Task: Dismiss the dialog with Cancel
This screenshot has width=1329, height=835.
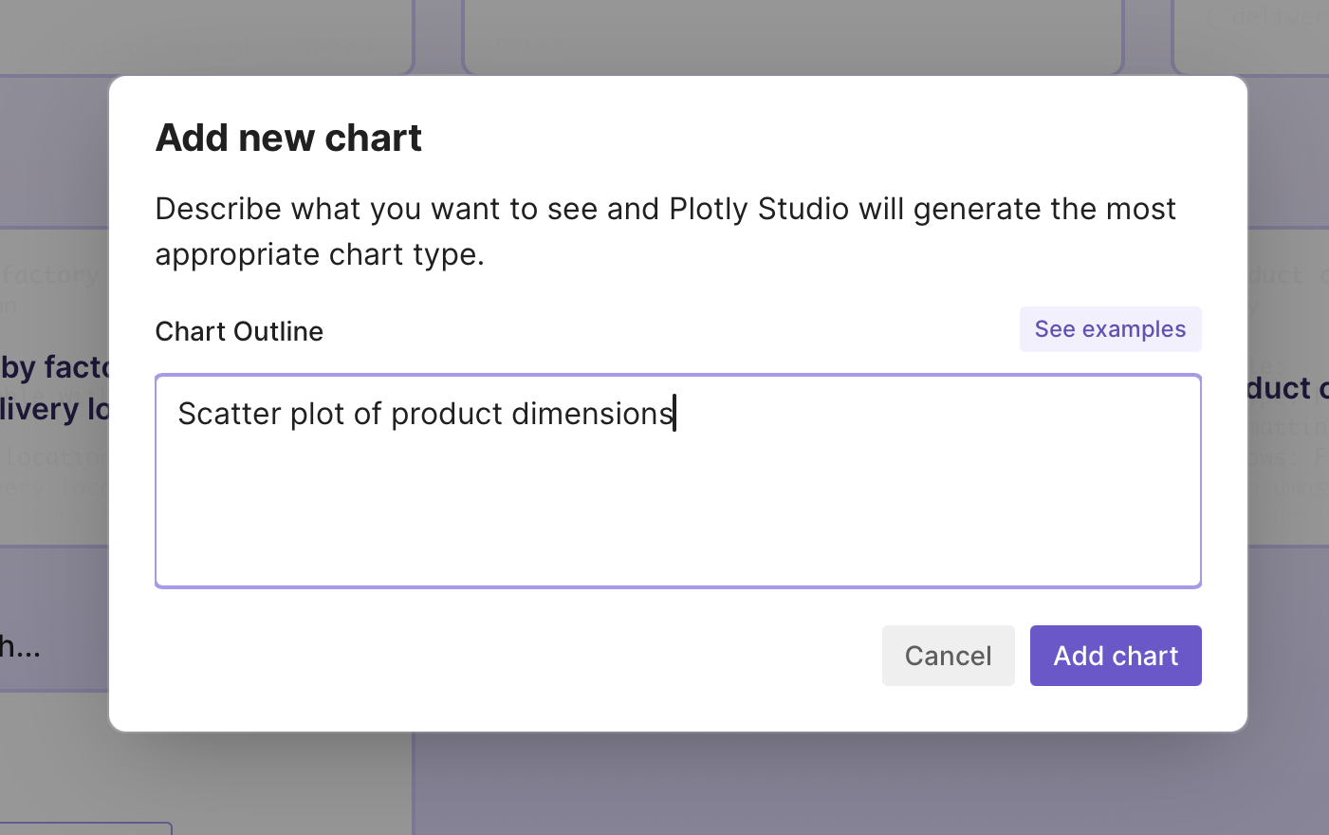Action: (x=948, y=655)
